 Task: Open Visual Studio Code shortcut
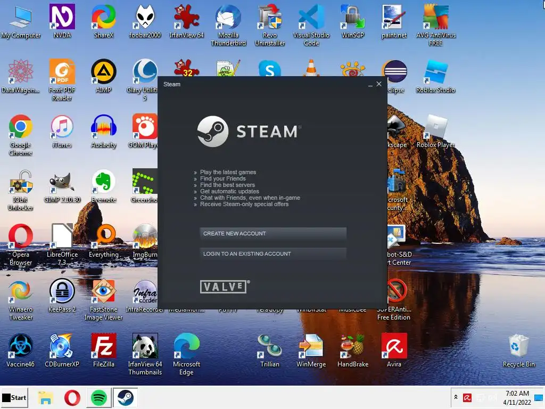point(311,25)
